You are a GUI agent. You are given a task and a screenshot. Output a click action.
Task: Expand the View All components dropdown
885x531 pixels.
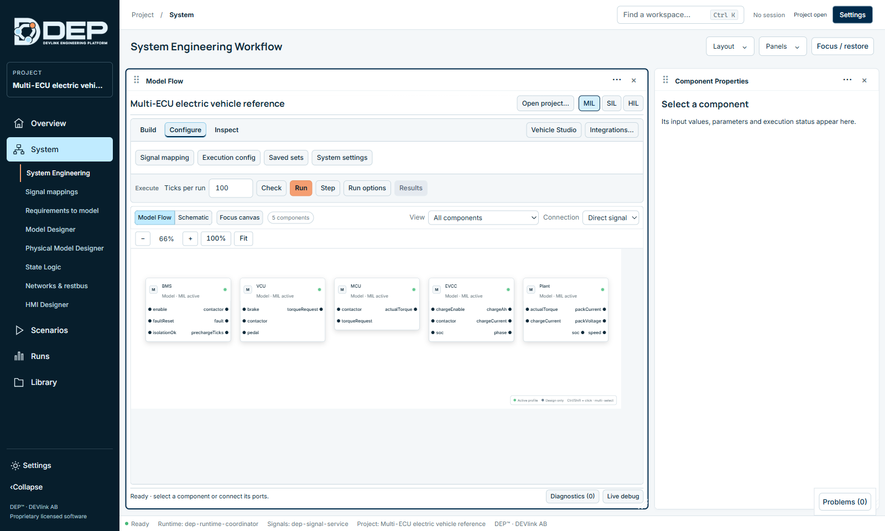483,218
